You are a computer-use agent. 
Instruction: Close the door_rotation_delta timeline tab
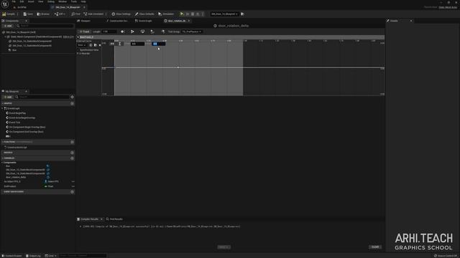tap(189, 21)
